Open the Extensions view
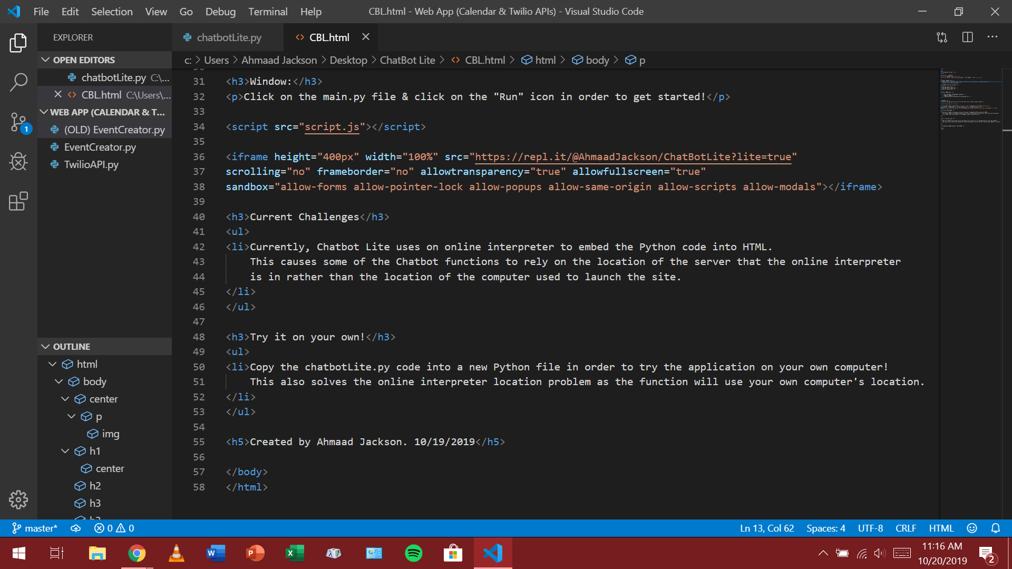The image size is (1012, 569). (x=18, y=201)
